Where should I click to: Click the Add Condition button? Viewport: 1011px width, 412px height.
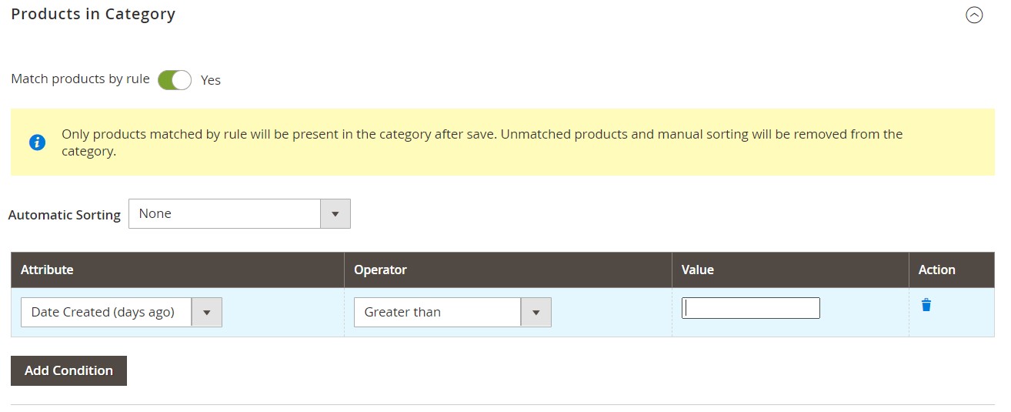click(x=68, y=370)
